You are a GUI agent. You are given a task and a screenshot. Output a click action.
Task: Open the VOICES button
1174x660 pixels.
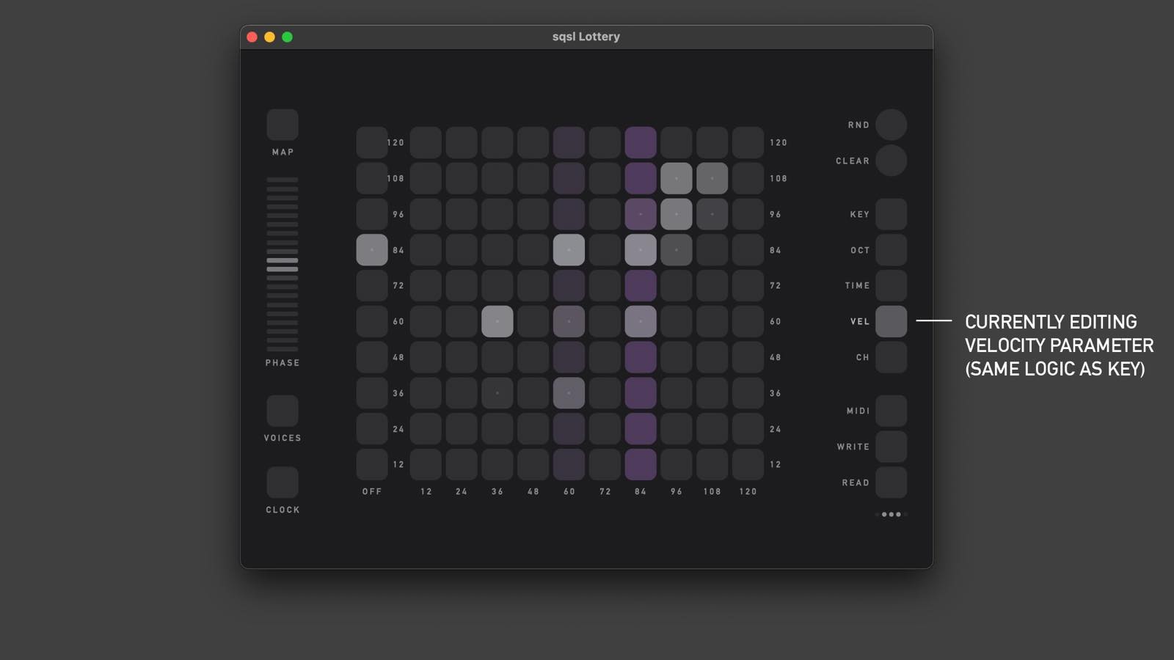click(x=282, y=411)
